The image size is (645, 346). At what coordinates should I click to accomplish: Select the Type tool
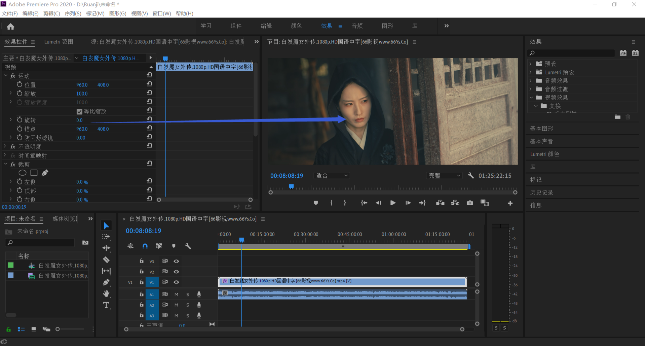pos(106,305)
